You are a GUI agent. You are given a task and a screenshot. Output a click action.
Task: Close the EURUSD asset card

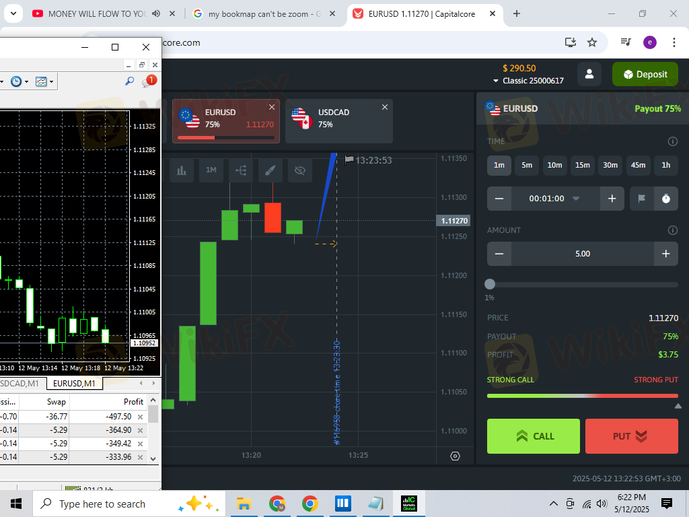272,107
